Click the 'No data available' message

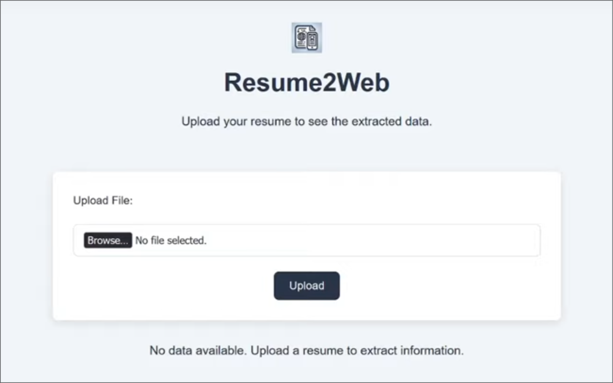tap(306, 350)
